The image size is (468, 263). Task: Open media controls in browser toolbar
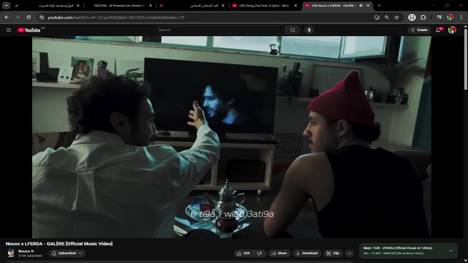[x=439, y=17]
